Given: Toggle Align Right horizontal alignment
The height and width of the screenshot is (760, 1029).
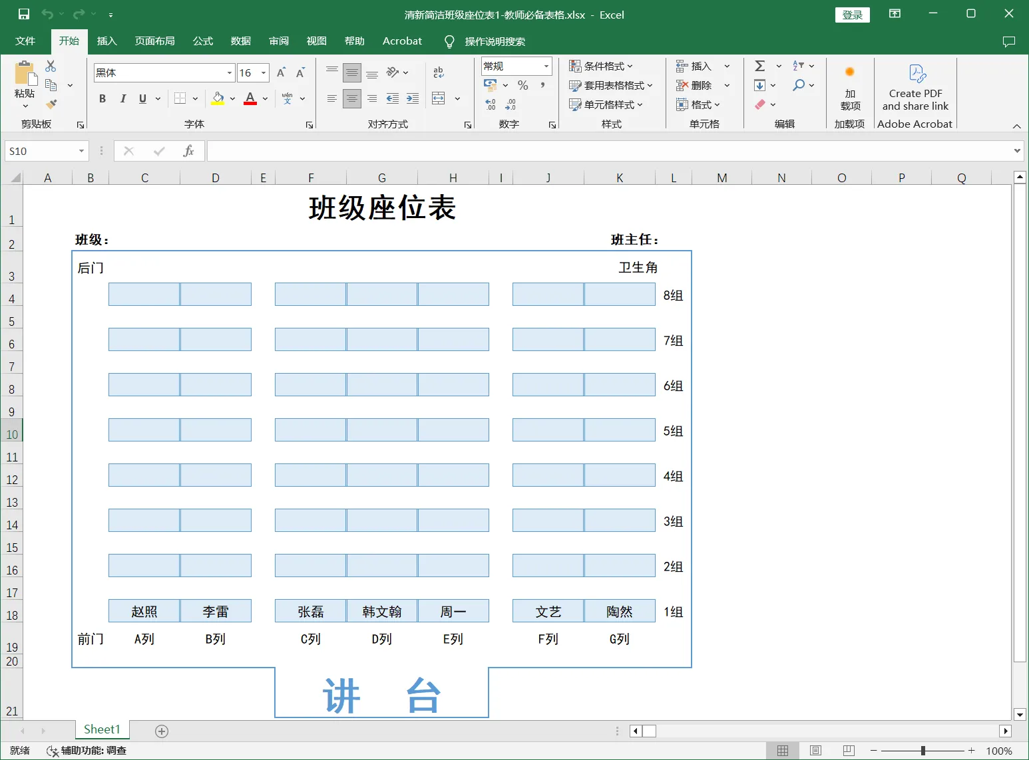Looking at the screenshot, I should (372, 98).
